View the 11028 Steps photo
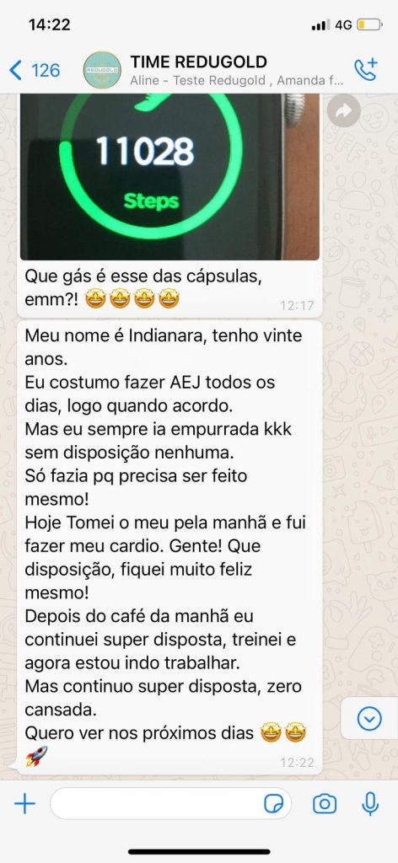398x863 pixels. point(169,177)
